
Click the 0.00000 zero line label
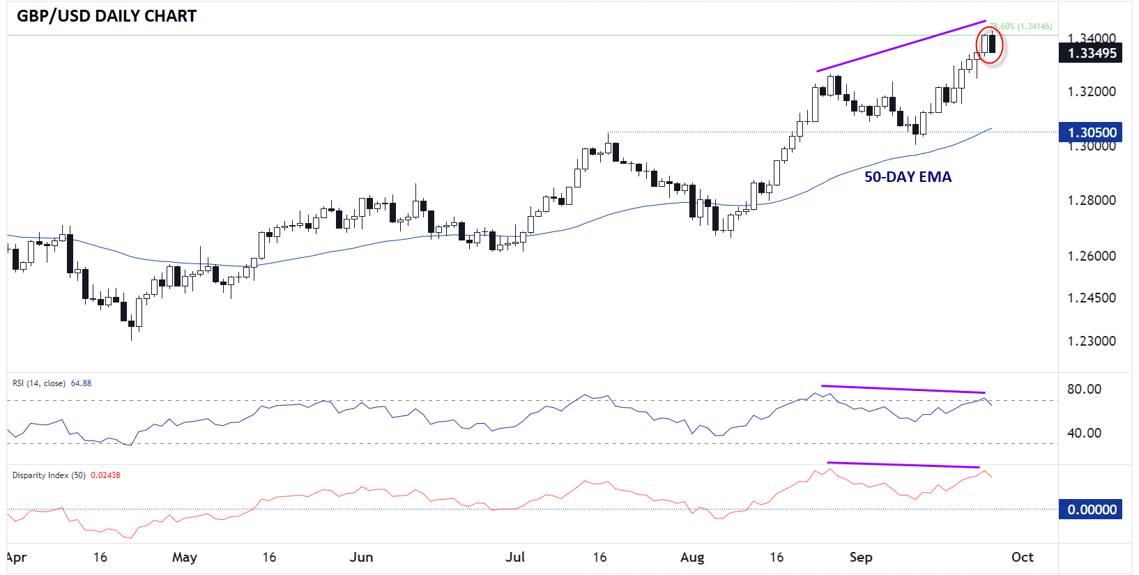tap(1091, 509)
